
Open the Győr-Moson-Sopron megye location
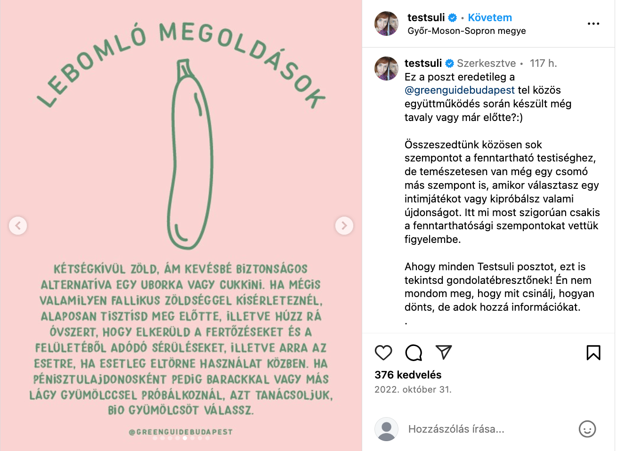click(x=467, y=31)
